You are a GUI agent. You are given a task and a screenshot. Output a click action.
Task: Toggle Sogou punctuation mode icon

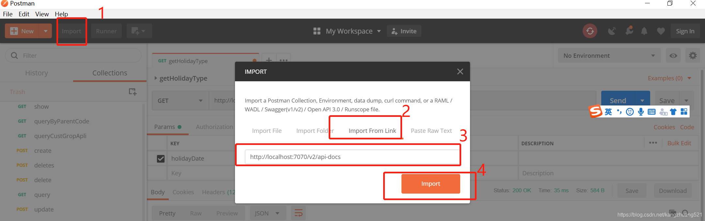click(619, 112)
